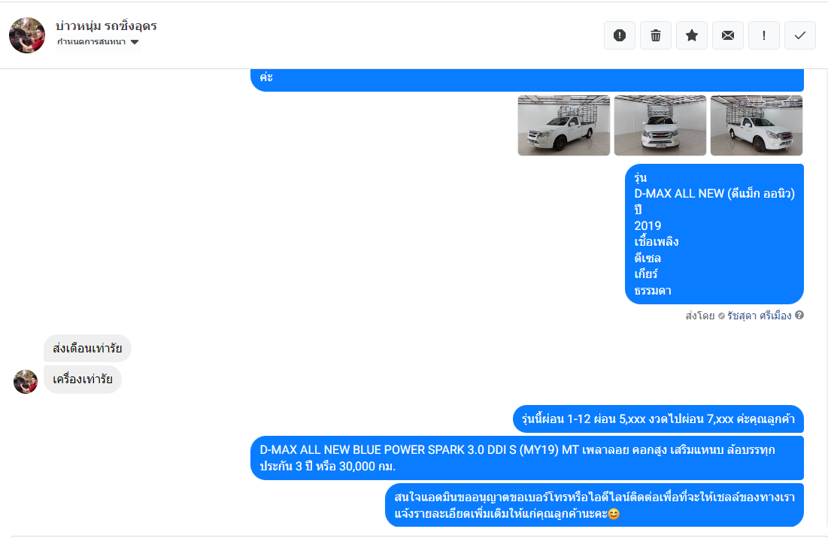Click help question mark beside sender name

[799, 315]
